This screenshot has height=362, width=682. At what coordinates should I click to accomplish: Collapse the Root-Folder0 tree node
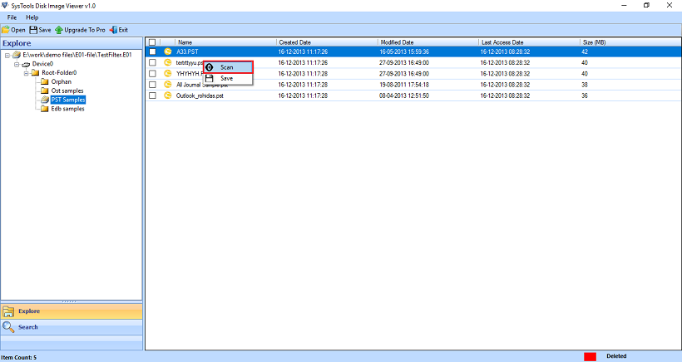click(x=26, y=73)
